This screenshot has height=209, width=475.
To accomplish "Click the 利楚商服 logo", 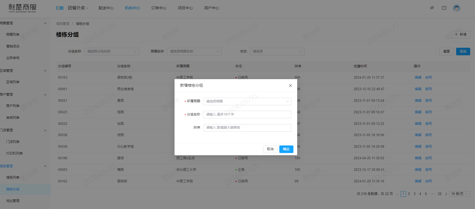I will (x=22, y=8).
